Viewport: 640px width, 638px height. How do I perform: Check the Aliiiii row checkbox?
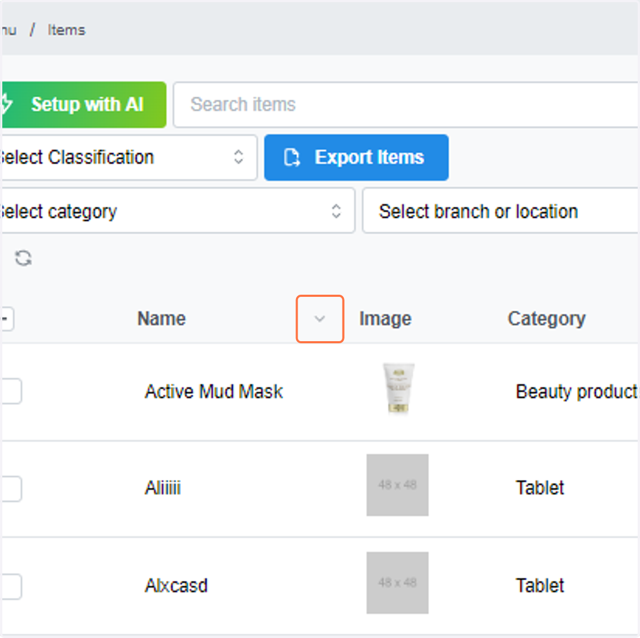coord(11,489)
